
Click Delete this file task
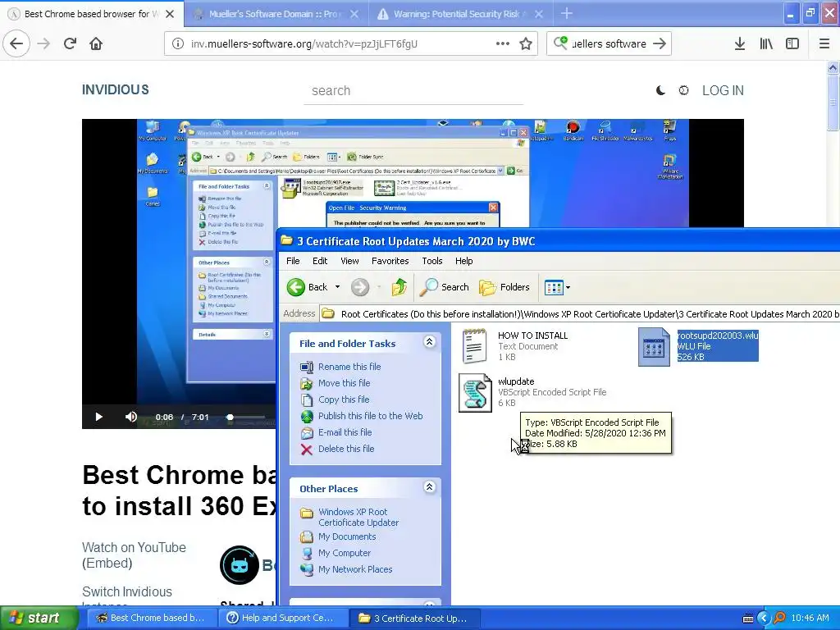click(346, 449)
